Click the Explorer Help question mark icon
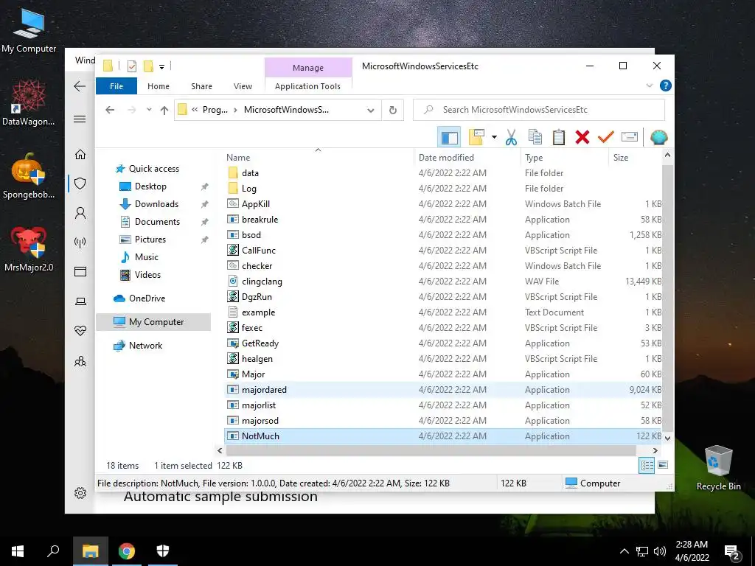Viewport: 755px width, 566px height. tap(666, 85)
